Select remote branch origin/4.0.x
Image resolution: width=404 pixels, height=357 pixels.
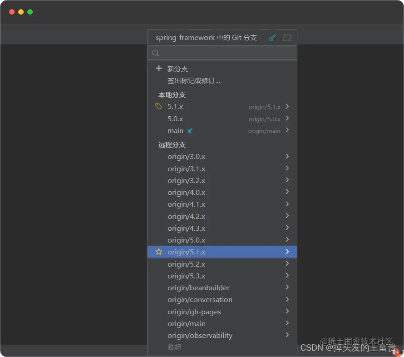(186, 193)
